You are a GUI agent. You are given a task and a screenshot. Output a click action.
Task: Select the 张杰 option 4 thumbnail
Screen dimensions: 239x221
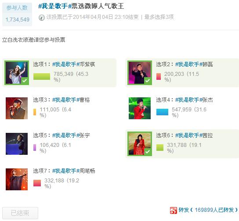tap(140, 108)
